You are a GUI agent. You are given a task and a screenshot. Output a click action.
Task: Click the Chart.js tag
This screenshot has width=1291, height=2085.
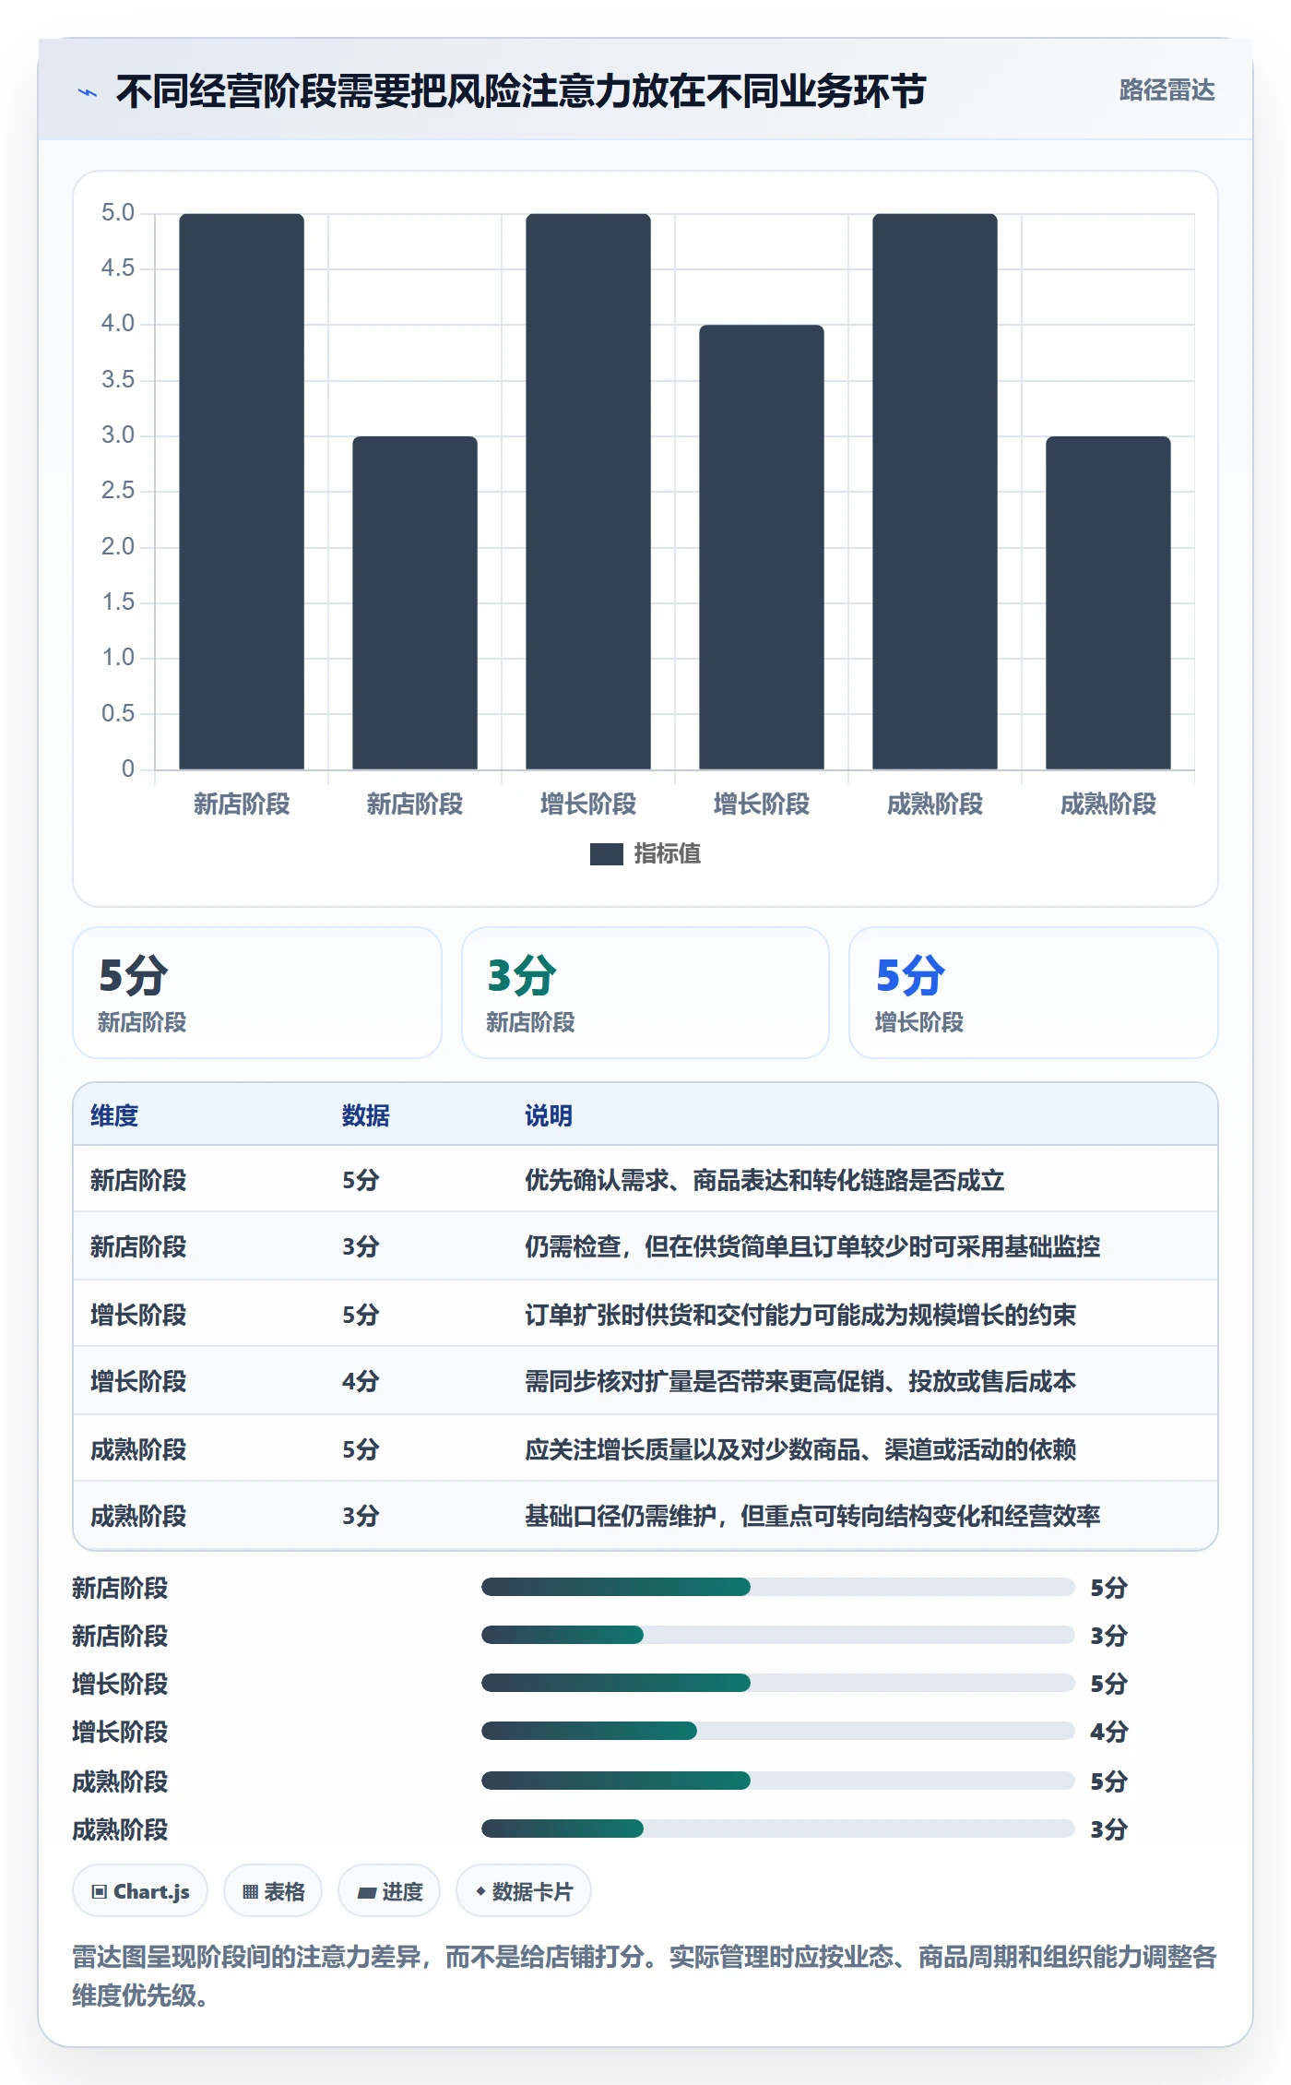click(x=140, y=1891)
